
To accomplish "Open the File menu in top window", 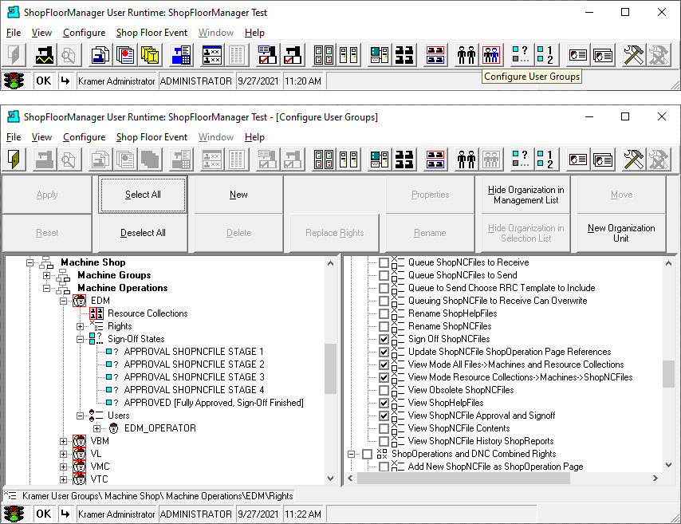I will coord(14,33).
